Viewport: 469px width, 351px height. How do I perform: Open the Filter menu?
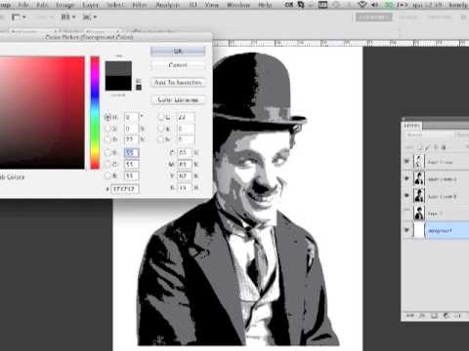pos(140,5)
